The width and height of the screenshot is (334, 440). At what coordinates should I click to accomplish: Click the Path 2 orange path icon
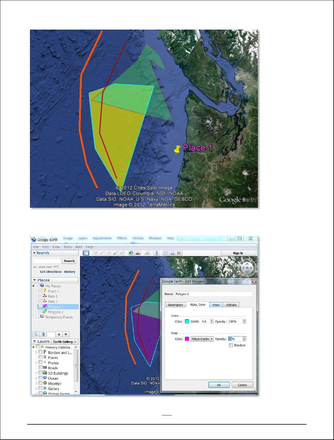pos(45,301)
